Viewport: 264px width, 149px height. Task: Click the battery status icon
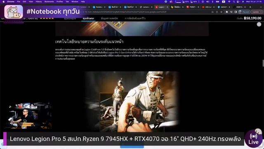click(217, 2)
